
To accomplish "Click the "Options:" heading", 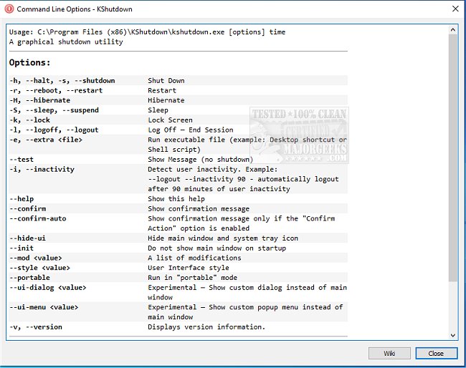I will coord(29,62).
